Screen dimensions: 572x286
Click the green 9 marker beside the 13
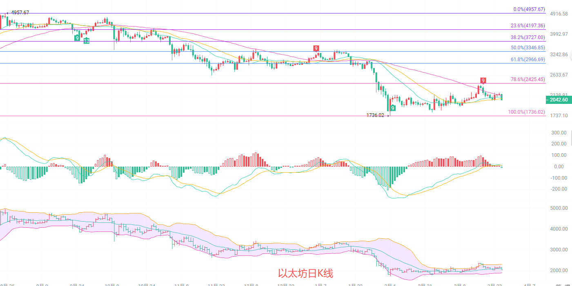[x=77, y=38]
